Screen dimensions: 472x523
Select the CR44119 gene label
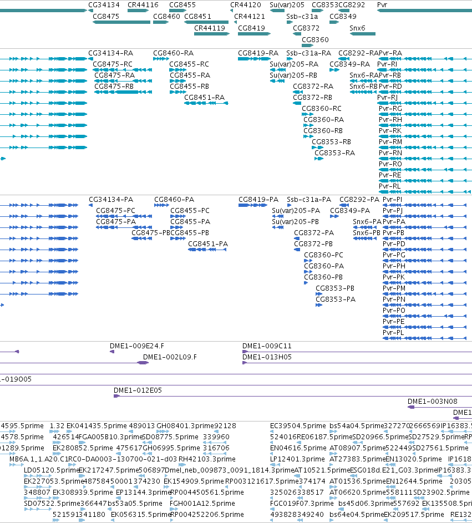point(210,28)
